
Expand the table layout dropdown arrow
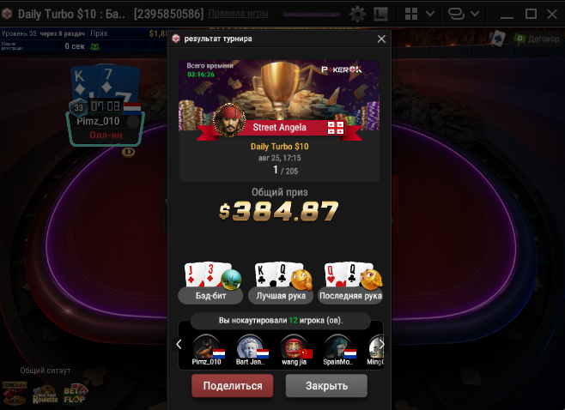[430, 14]
